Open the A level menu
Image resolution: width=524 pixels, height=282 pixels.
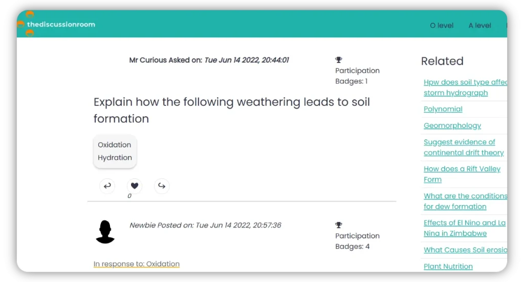coord(479,26)
